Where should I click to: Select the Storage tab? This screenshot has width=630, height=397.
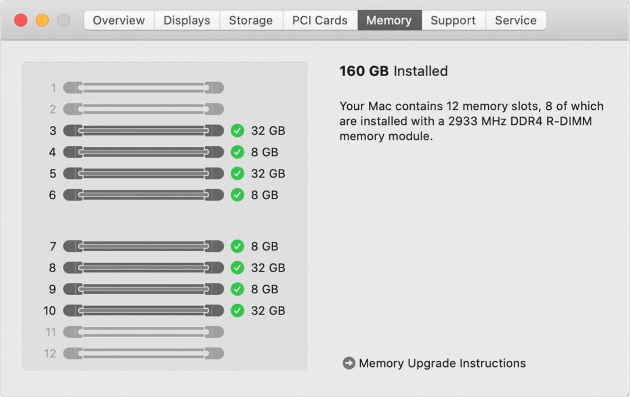pos(251,20)
